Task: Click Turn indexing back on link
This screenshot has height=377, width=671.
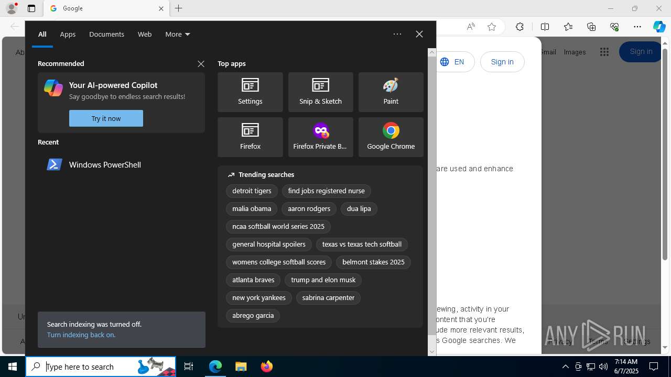Action: [x=81, y=335]
